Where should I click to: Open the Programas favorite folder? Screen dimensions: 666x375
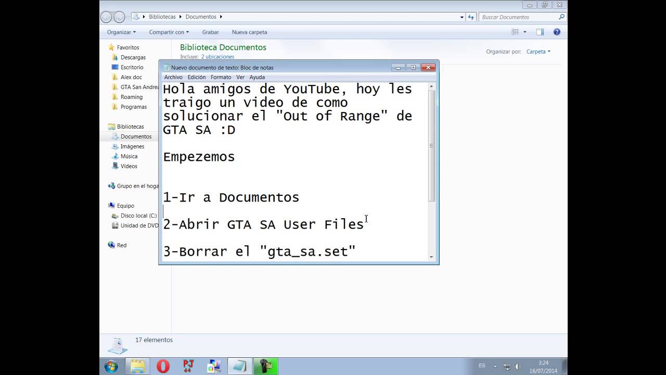click(134, 107)
